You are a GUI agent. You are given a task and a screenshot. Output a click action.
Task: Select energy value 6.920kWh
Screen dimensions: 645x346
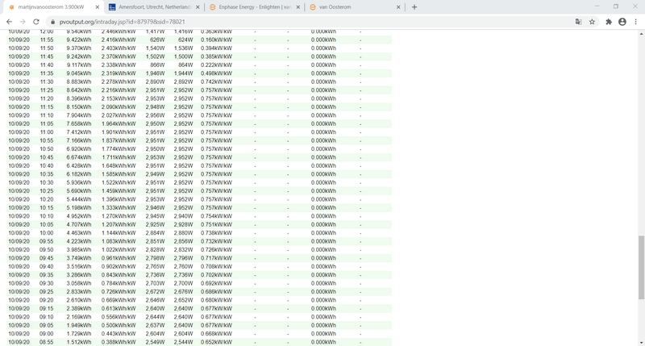coord(79,149)
